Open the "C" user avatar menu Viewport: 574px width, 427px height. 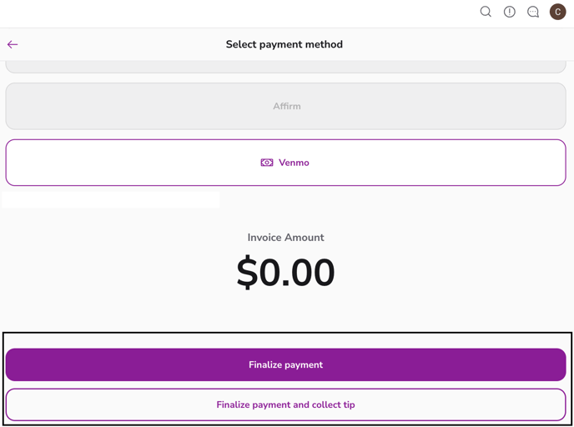point(557,12)
